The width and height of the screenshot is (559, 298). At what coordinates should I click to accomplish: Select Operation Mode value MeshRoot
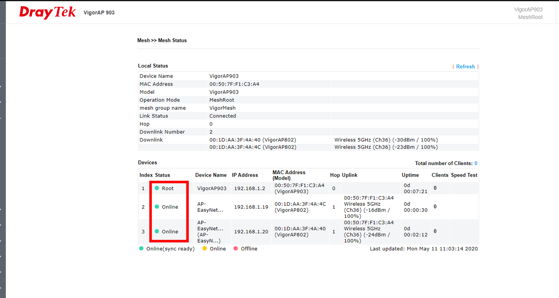222,100
